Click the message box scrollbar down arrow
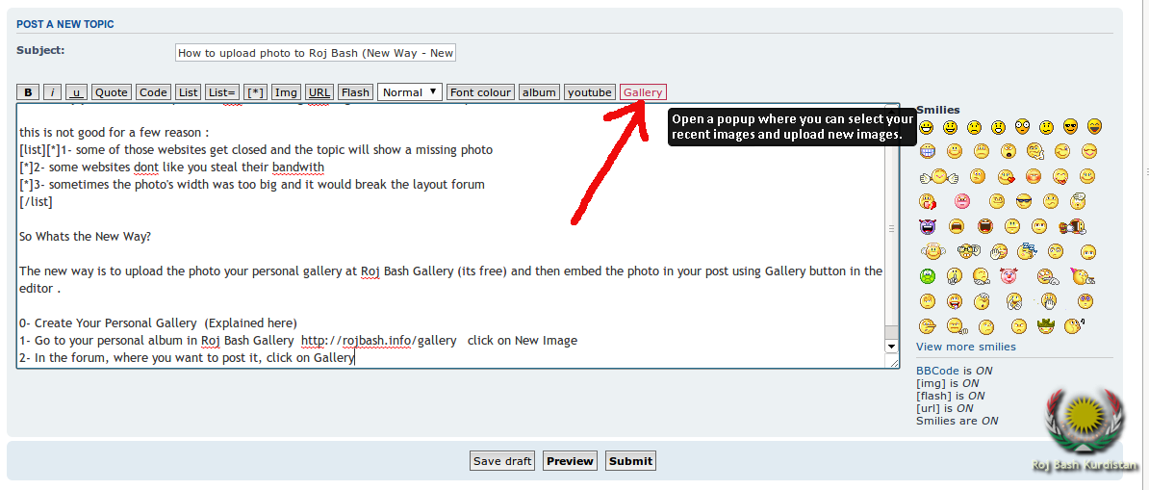 (891, 346)
